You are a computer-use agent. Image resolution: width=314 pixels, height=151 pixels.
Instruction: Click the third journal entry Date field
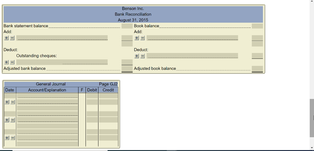10,132
